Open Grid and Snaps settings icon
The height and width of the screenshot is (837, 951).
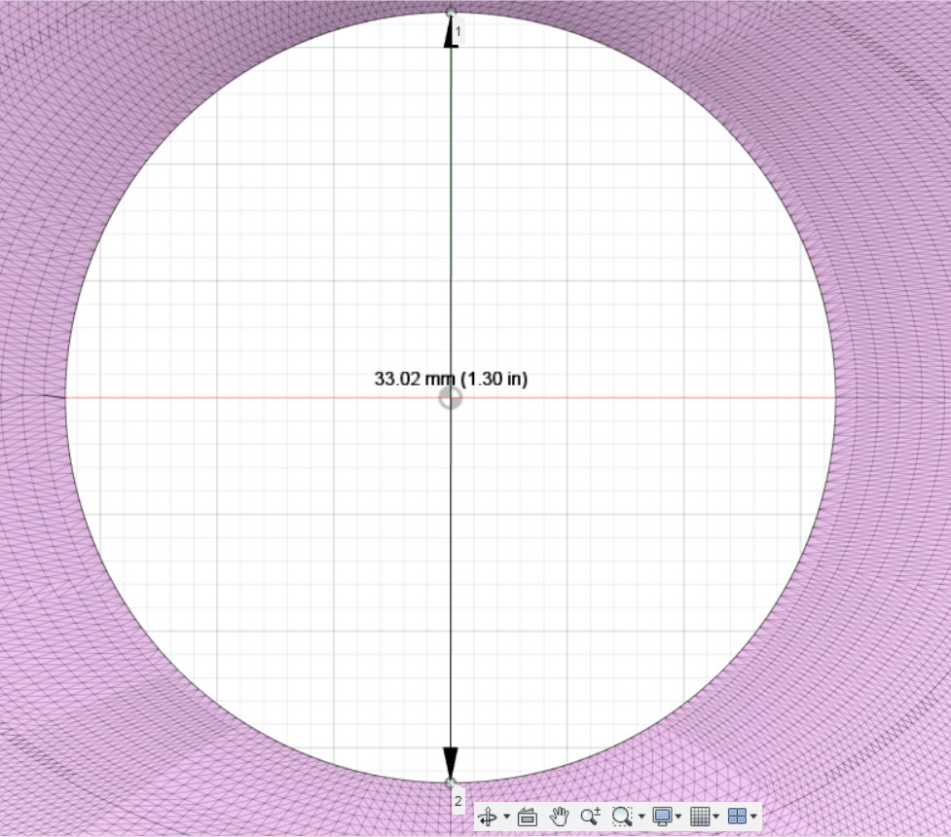[700, 817]
